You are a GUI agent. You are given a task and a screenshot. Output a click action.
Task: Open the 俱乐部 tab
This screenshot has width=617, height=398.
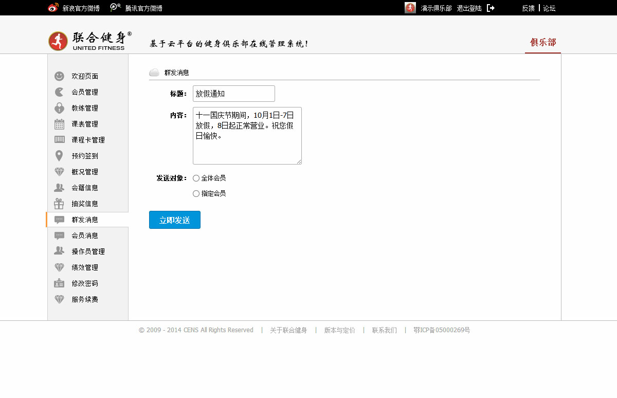pyautogui.click(x=543, y=43)
